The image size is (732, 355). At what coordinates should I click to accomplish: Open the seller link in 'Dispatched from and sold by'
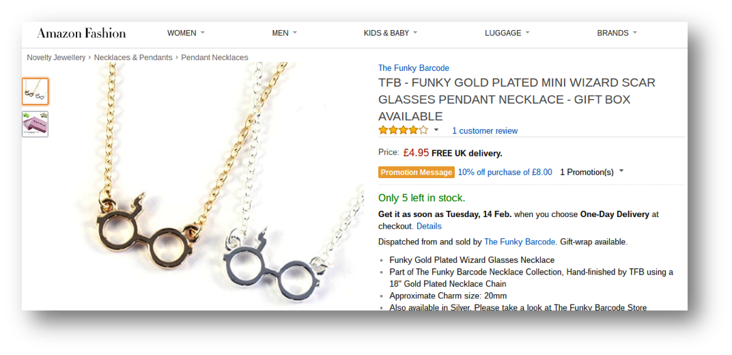(x=520, y=242)
